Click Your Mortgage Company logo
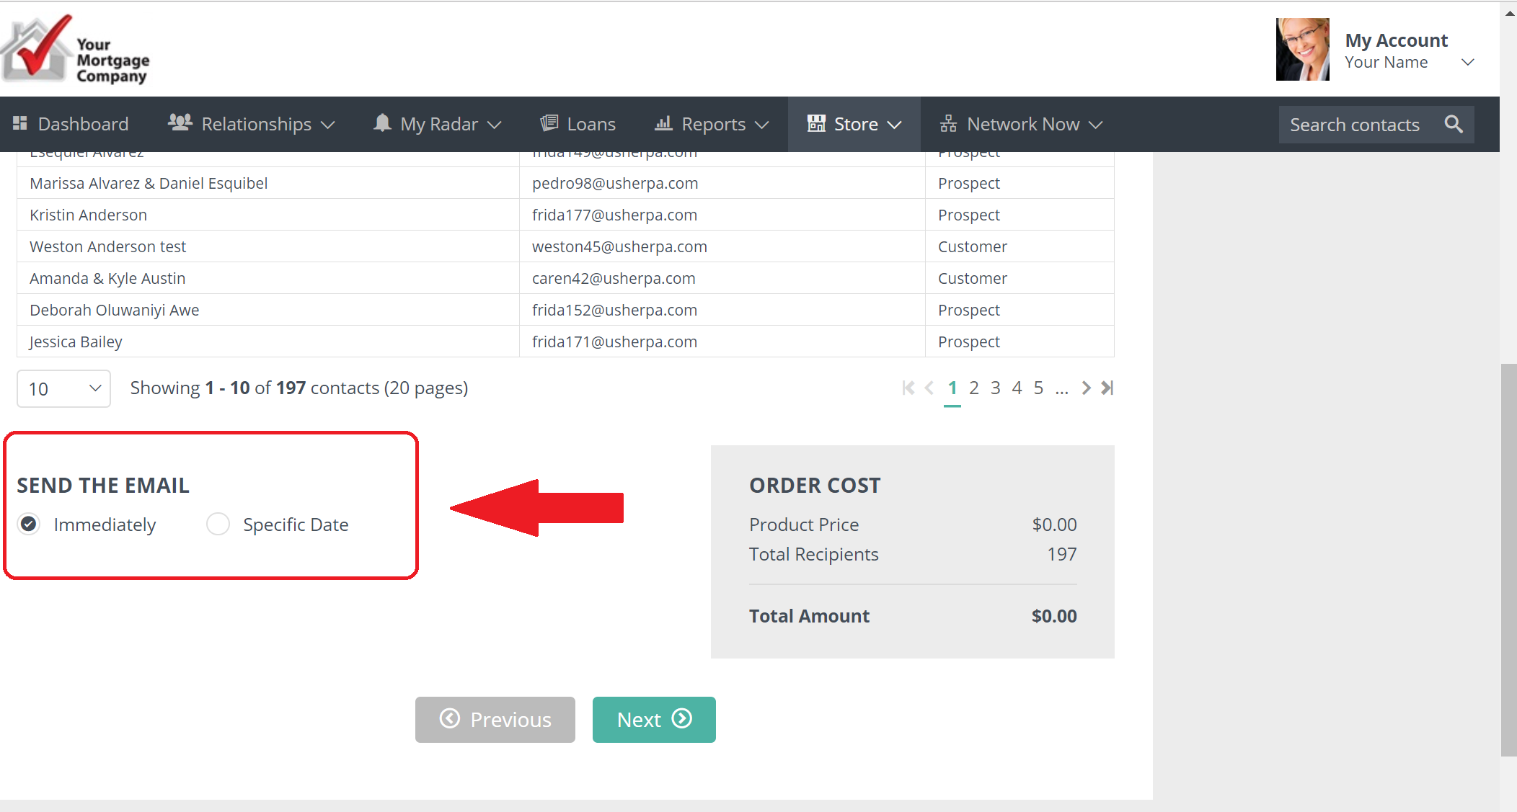Viewport: 1517px width, 812px height. click(x=76, y=50)
